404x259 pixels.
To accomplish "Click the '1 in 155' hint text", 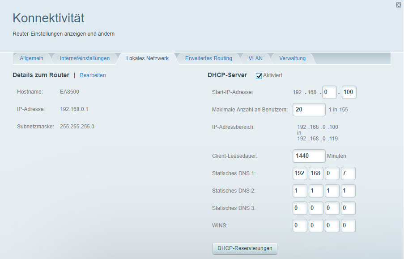I will 338,110.
